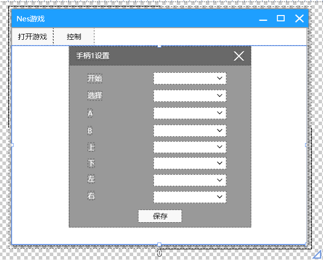Expand the 下 direction dropdown
Image resolution: width=323 pixels, height=260 pixels.
[190, 163]
